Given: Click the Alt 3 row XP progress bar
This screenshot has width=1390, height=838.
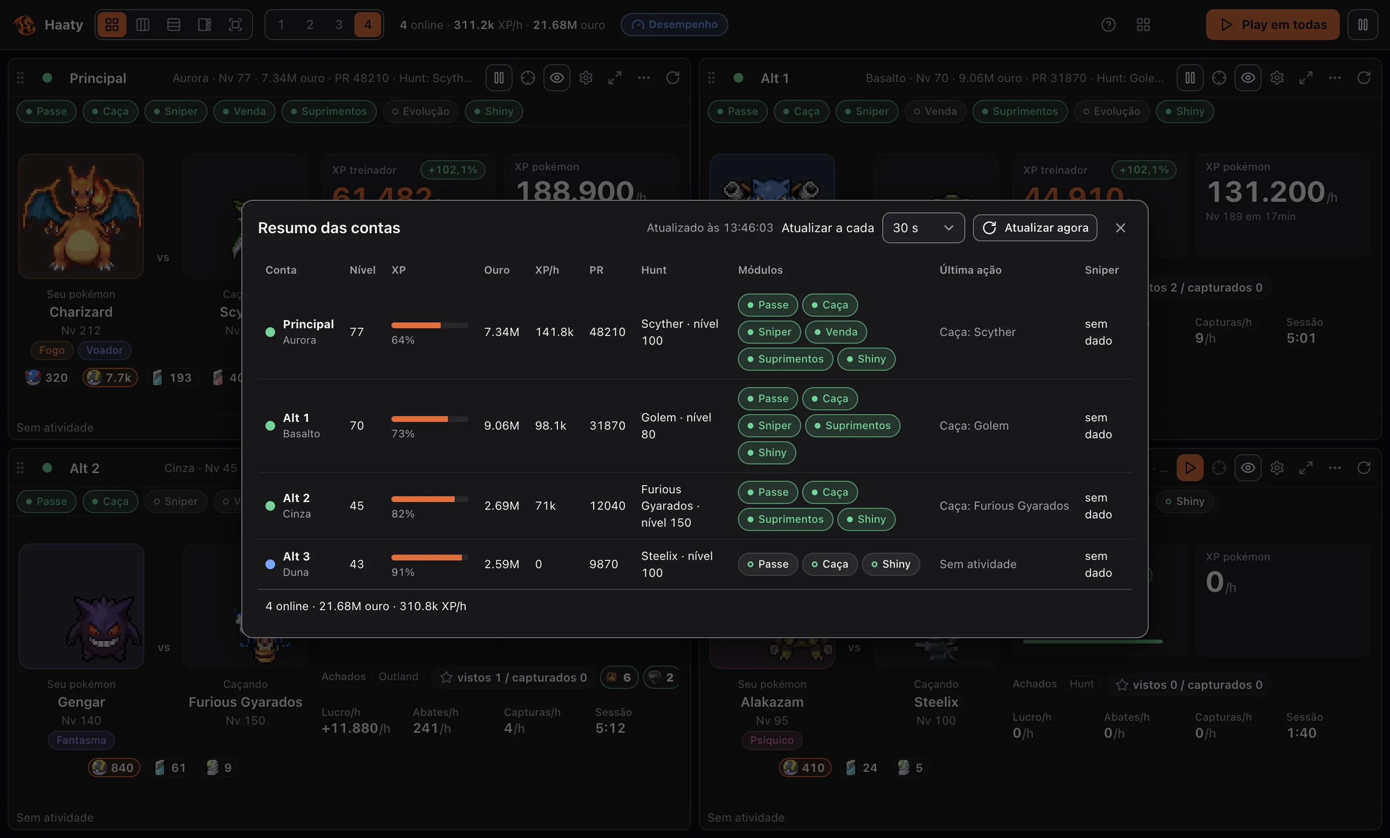Looking at the screenshot, I should click(x=430, y=558).
